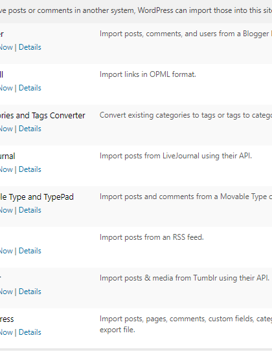View Details of Categories and Tags Converter
Image resolution: width=272 pixels, height=351 pixels.
point(30,129)
